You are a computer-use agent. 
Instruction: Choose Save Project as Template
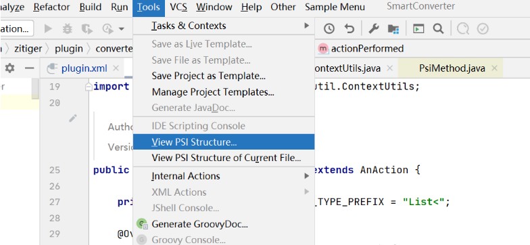point(208,76)
